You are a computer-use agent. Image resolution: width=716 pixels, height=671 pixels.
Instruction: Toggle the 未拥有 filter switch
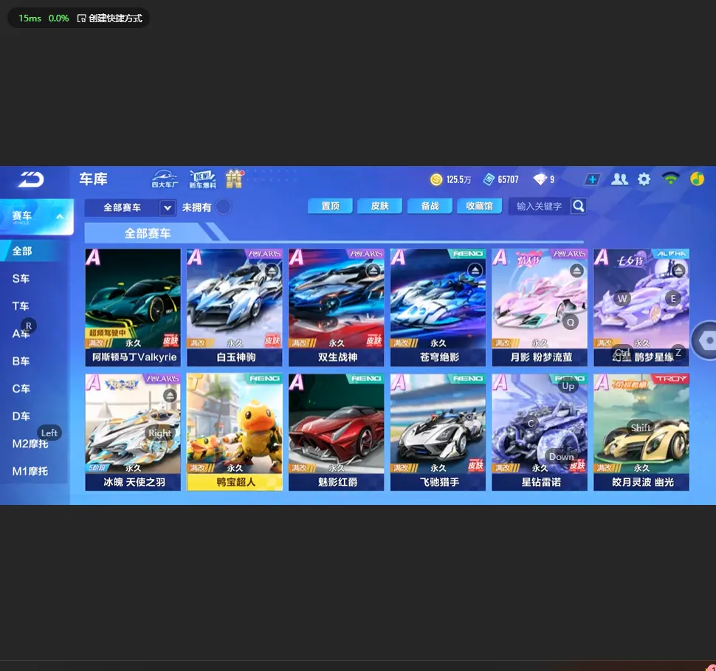[224, 207]
